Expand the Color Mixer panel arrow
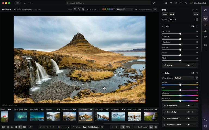The image size is (209, 130). (x=196, y=106)
